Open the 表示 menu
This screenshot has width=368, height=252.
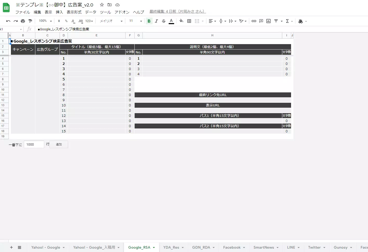click(48, 12)
